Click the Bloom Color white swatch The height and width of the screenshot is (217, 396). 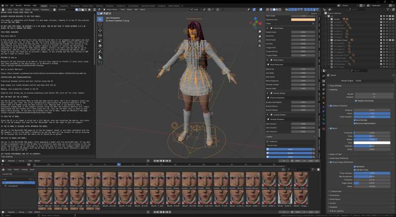(372, 143)
